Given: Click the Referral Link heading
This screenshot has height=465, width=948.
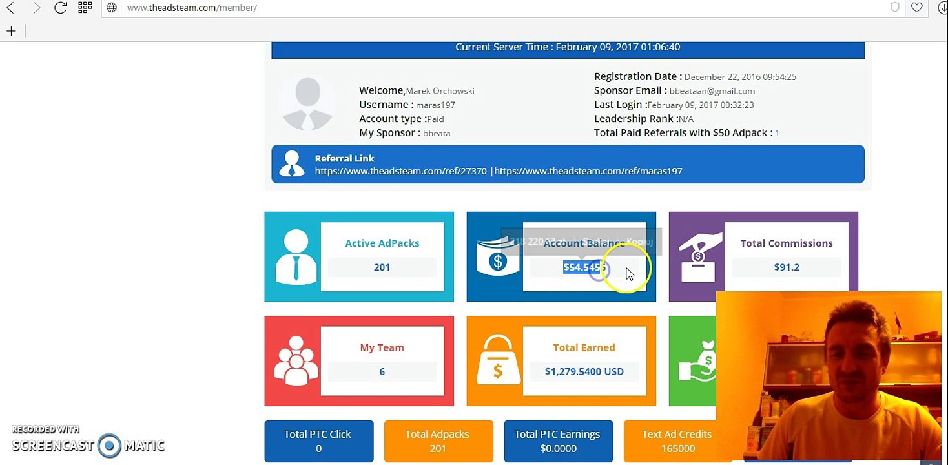Looking at the screenshot, I should tap(345, 158).
